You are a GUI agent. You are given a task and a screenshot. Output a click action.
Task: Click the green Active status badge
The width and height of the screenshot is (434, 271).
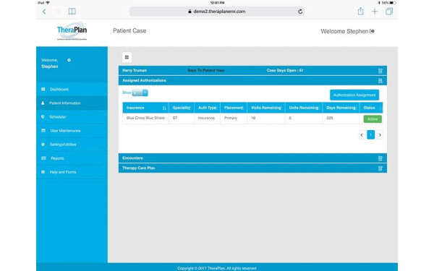pos(373,119)
